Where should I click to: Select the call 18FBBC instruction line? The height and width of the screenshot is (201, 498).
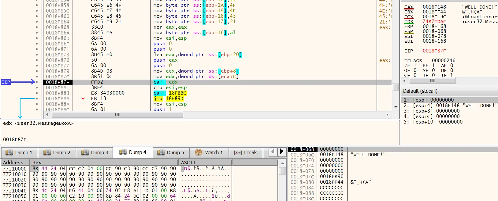[170, 93]
